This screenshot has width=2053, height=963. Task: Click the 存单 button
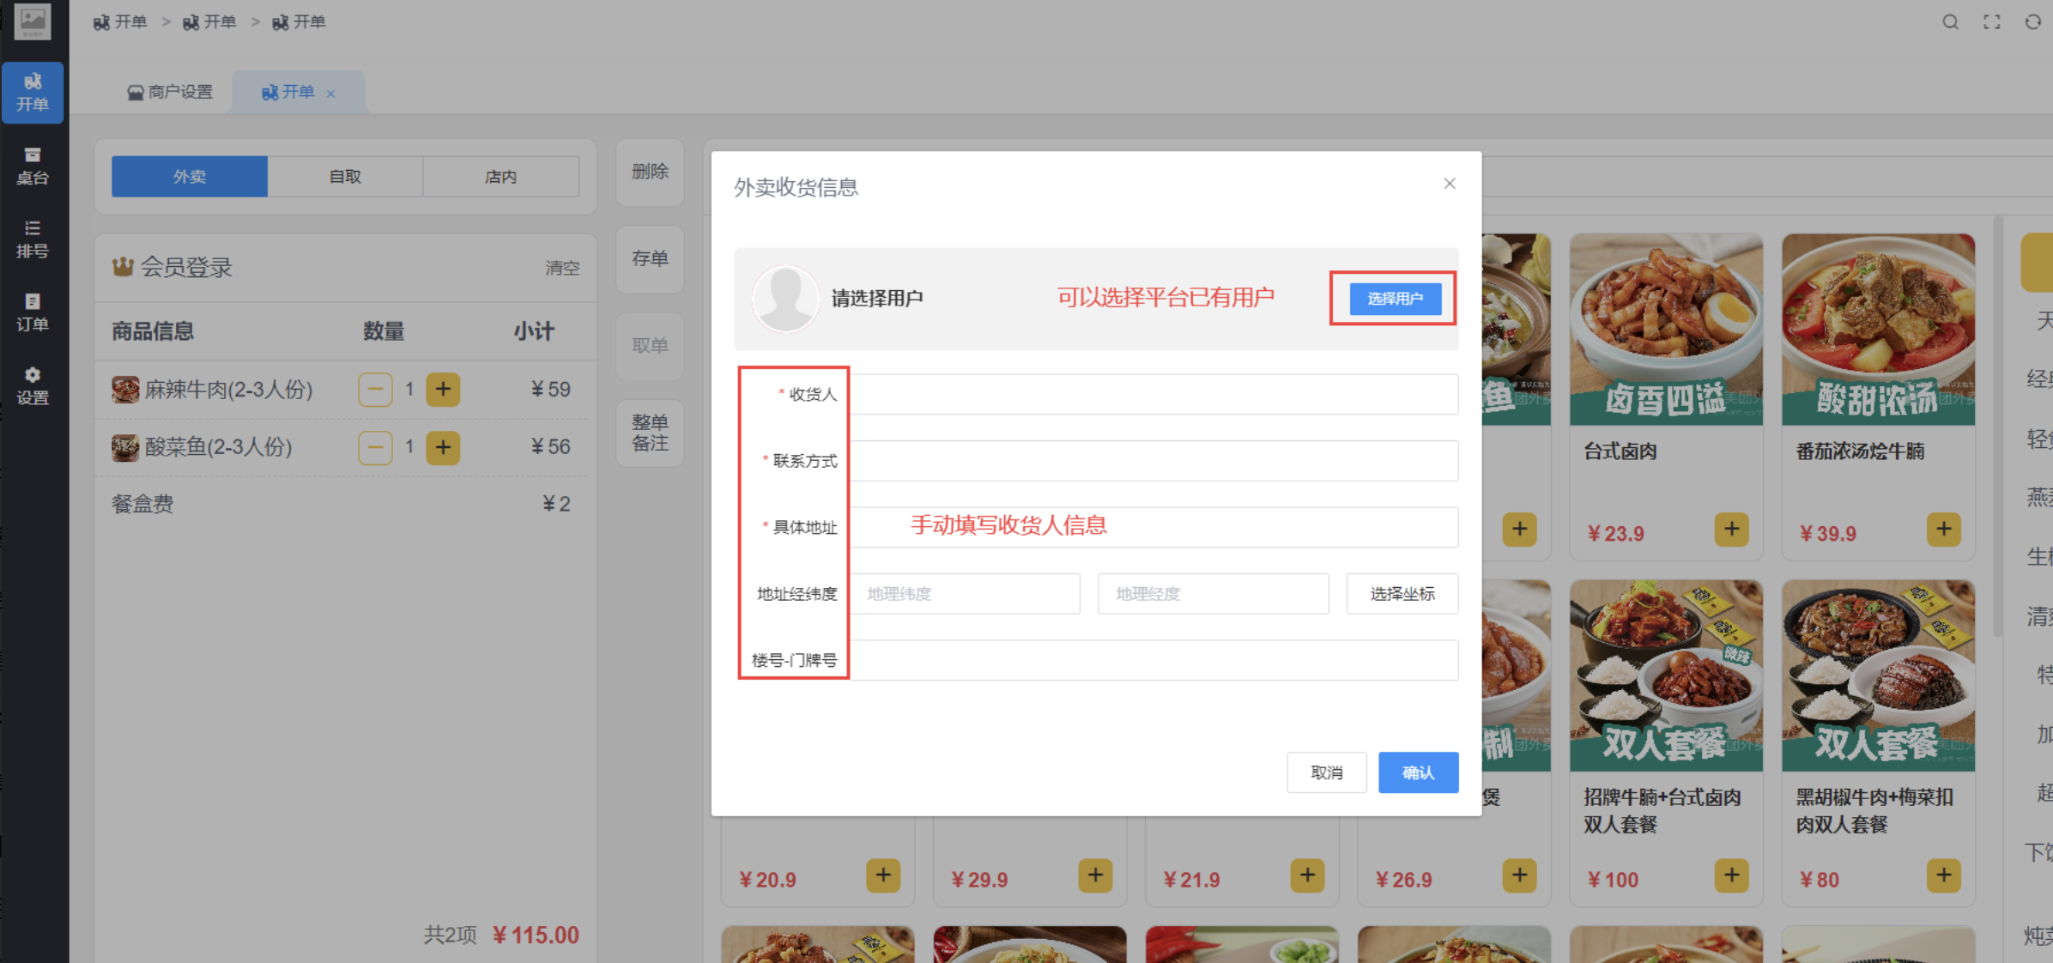point(650,259)
